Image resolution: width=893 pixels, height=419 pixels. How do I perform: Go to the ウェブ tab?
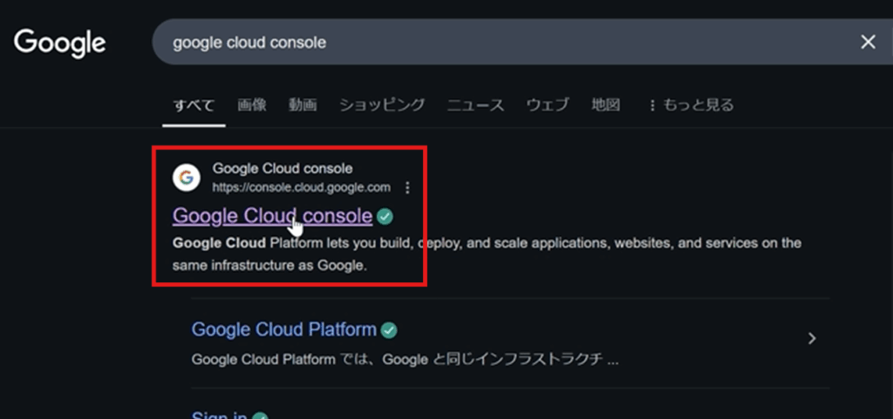pyautogui.click(x=547, y=105)
